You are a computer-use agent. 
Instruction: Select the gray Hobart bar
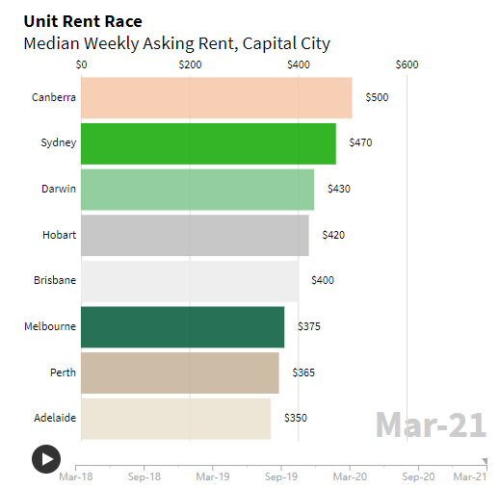[x=195, y=235]
